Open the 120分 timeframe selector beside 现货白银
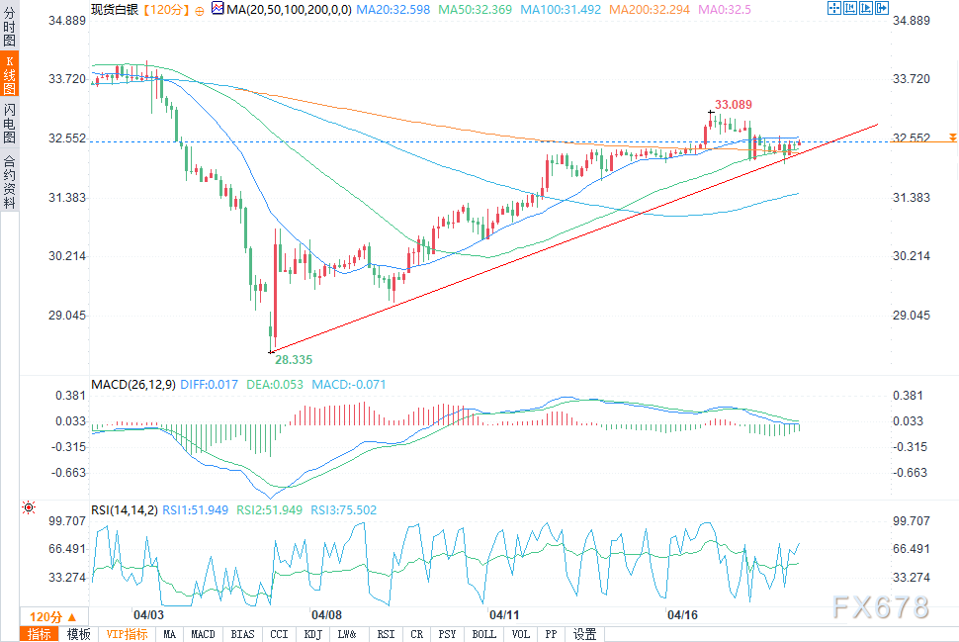Screen dimensions: 959x642 click(162, 10)
